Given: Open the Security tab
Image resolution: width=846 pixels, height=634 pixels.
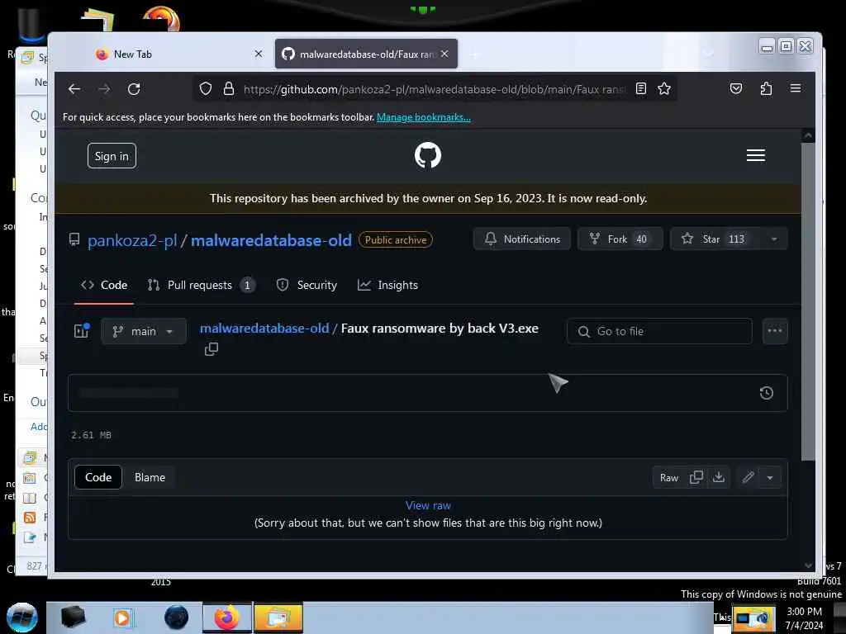Looking at the screenshot, I should tap(307, 285).
